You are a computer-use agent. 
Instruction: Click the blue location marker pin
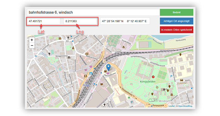pyautogui.click(x=108, y=67)
